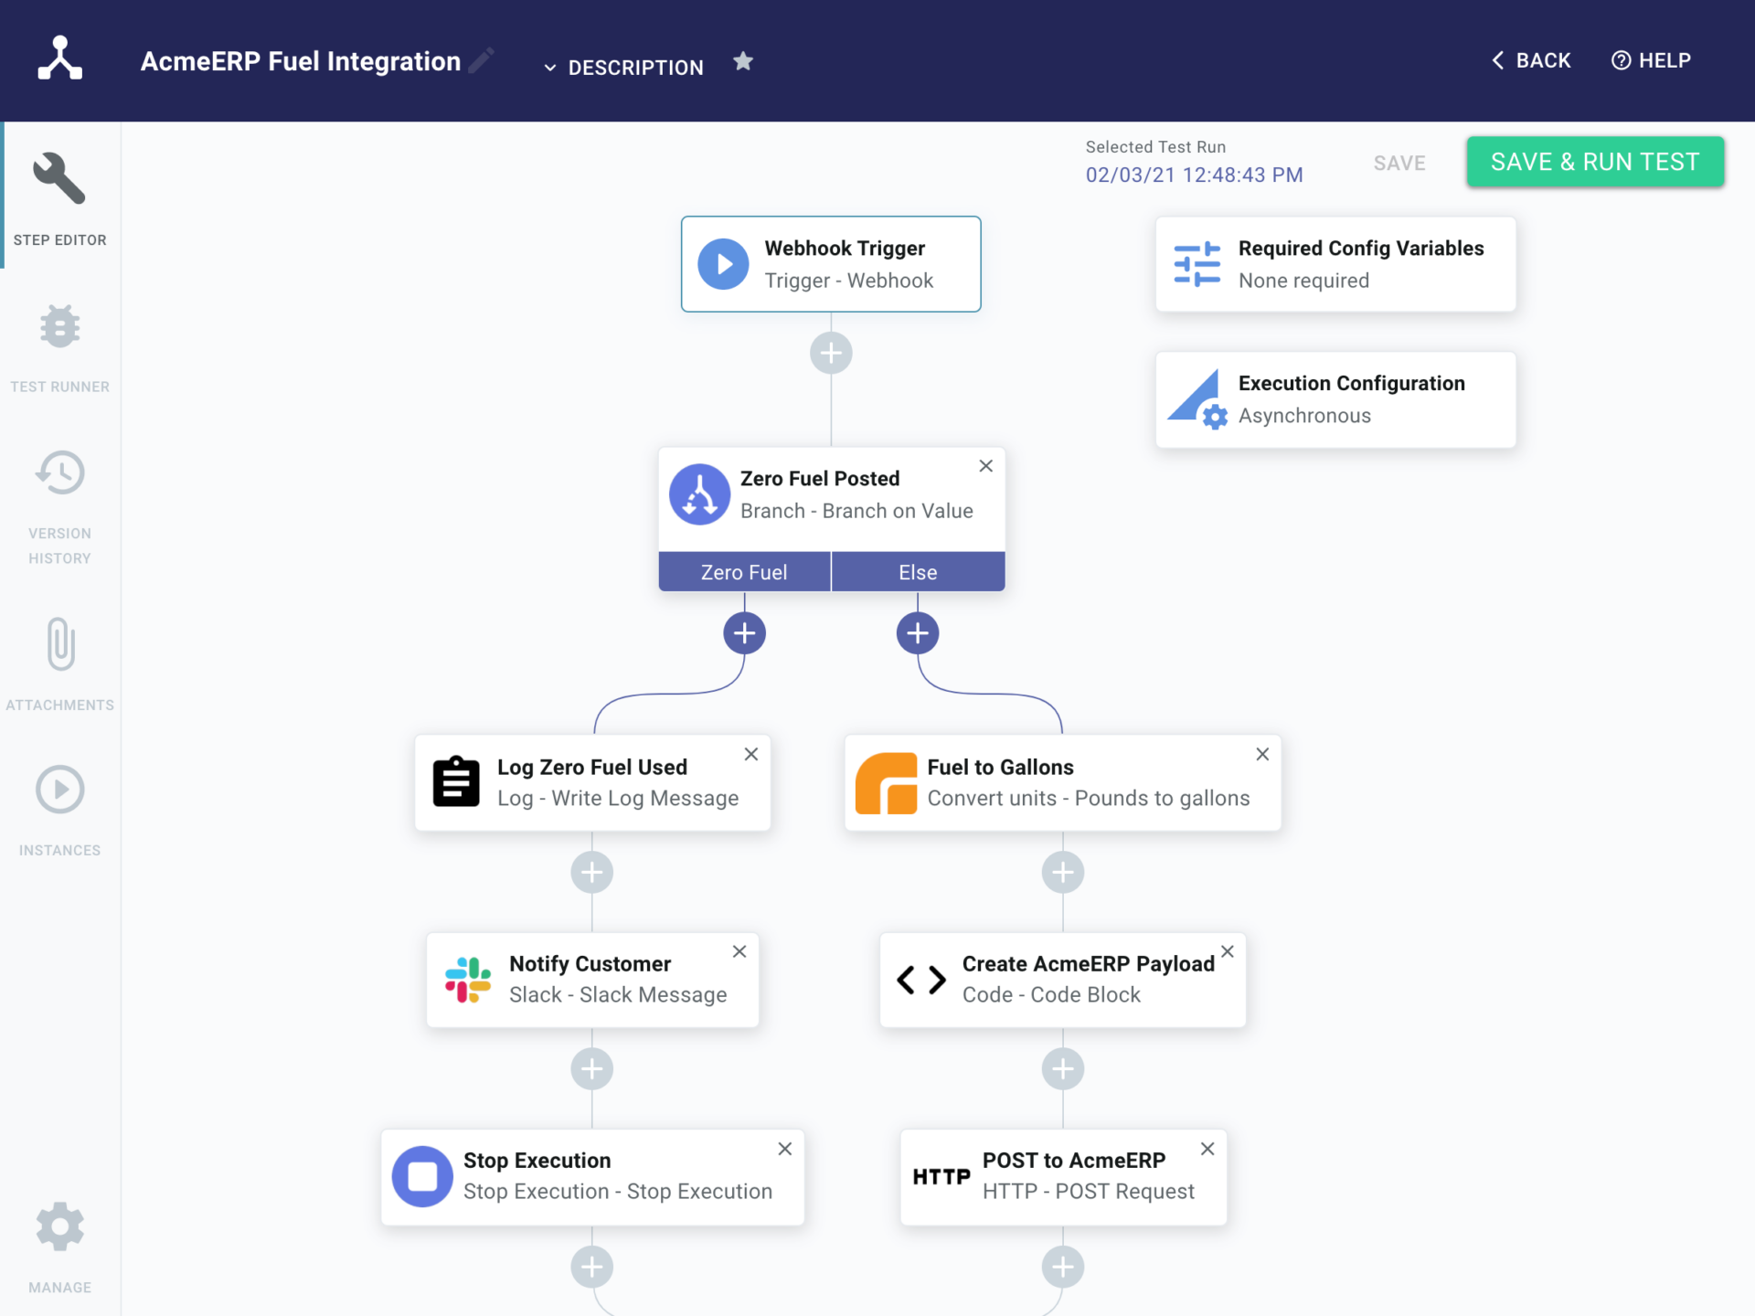Expand the Description dropdown
The height and width of the screenshot is (1316, 1755).
pyautogui.click(x=624, y=68)
